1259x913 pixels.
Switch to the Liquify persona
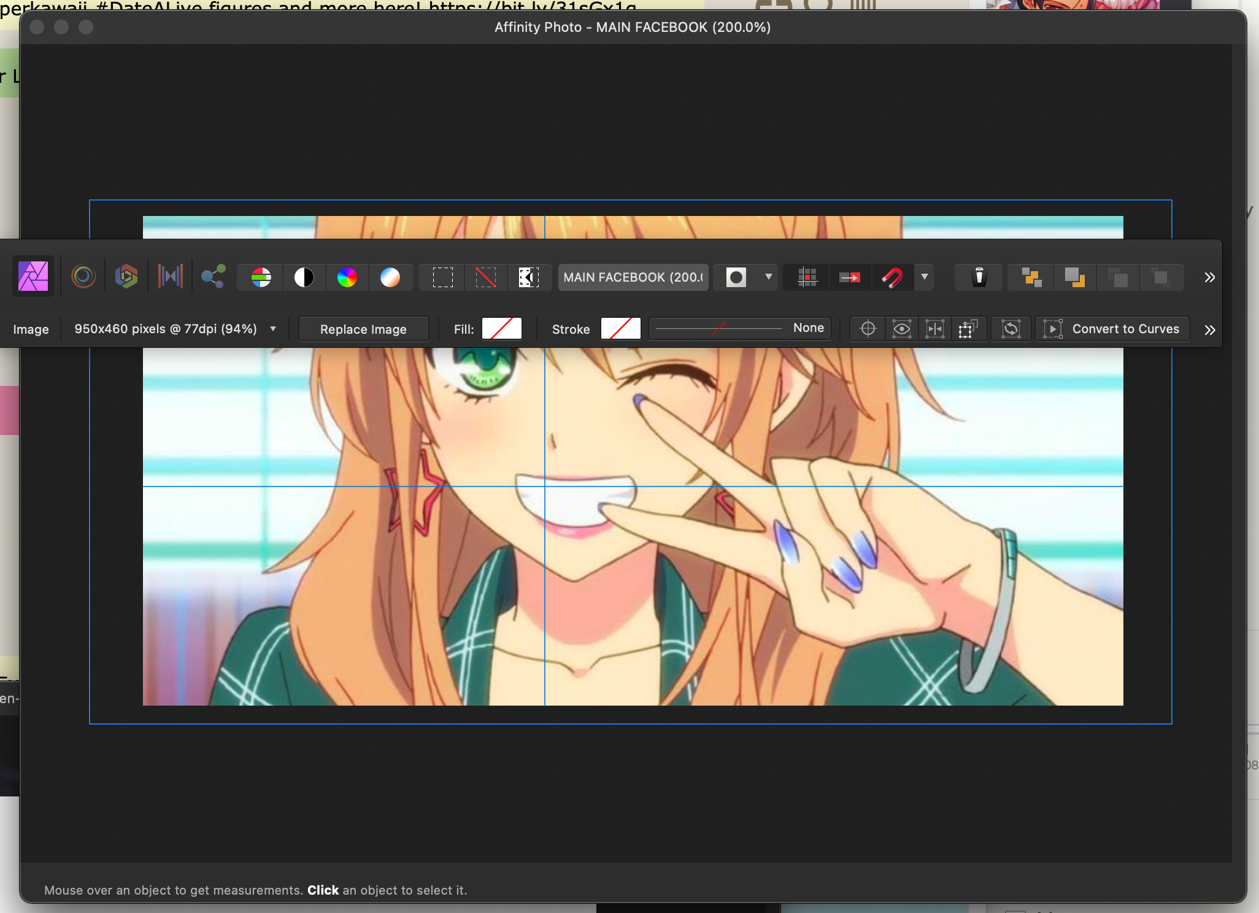(x=83, y=277)
